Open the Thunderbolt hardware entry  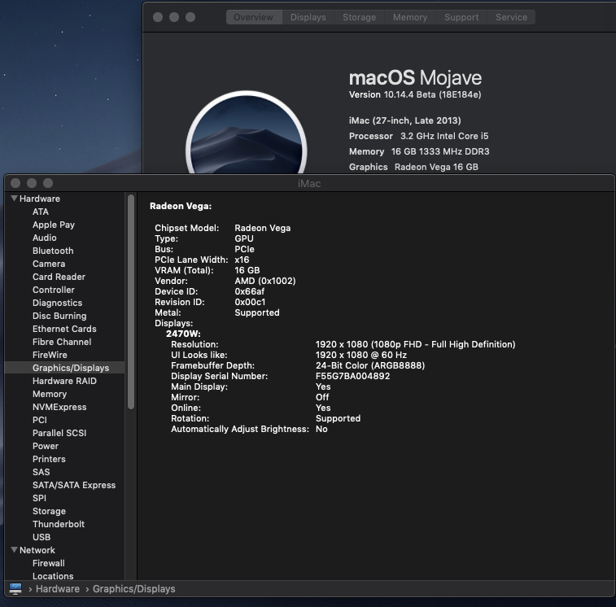coord(59,524)
